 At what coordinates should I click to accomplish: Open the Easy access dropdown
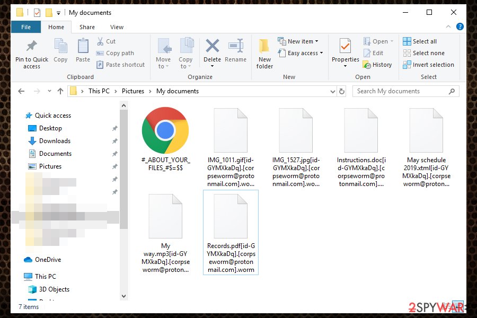(x=301, y=53)
